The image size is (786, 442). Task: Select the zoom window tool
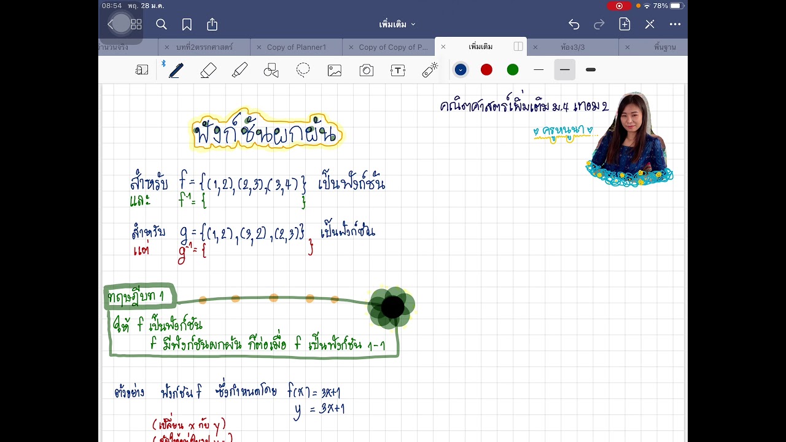[x=142, y=70]
